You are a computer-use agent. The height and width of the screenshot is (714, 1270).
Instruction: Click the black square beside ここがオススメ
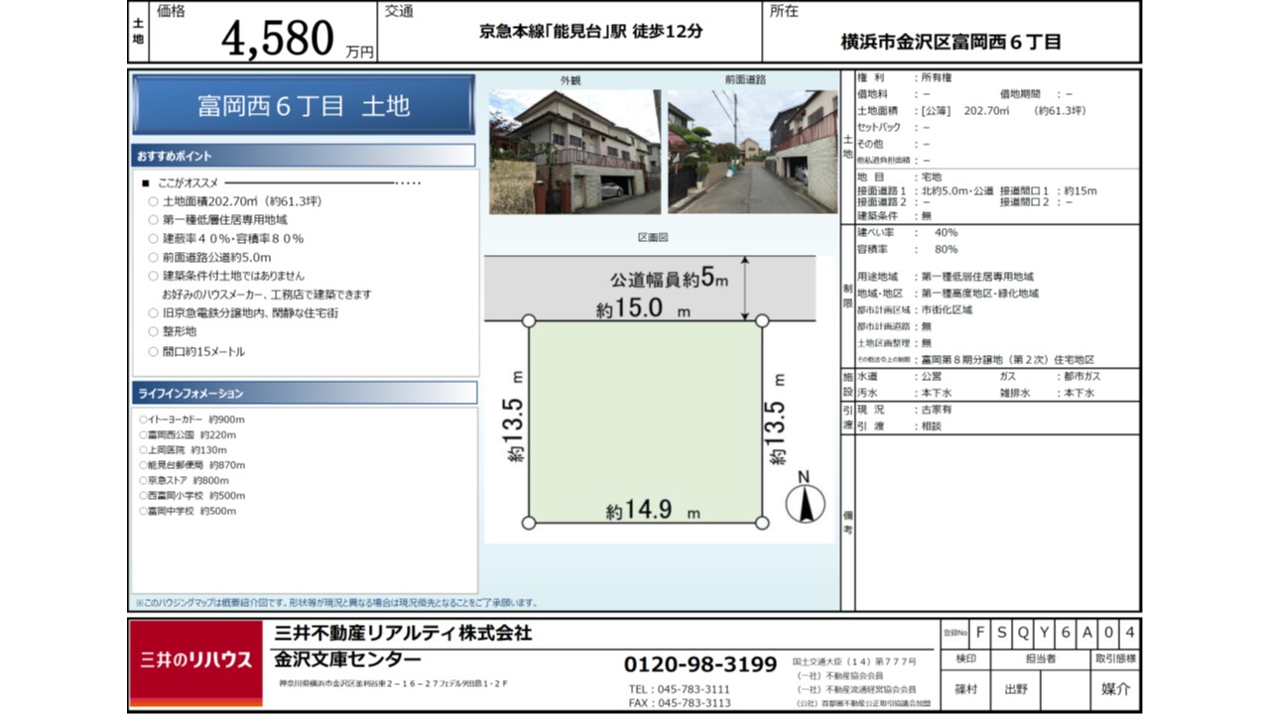[146, 183]
